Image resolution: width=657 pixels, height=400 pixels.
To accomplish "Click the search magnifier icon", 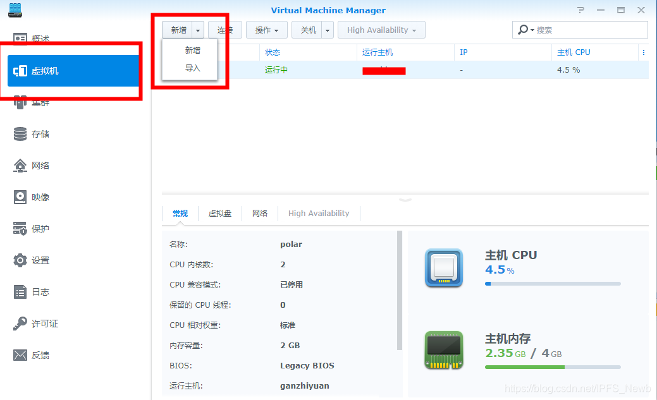I will point(523,30).
